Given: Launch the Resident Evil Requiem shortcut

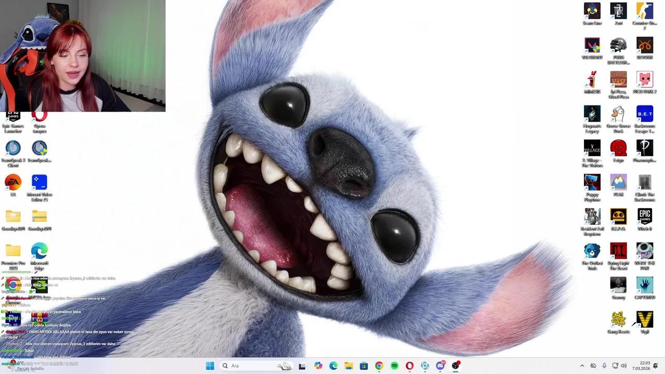Looking at the screenshot, I should pyautogui.click(x=592, y=222).
